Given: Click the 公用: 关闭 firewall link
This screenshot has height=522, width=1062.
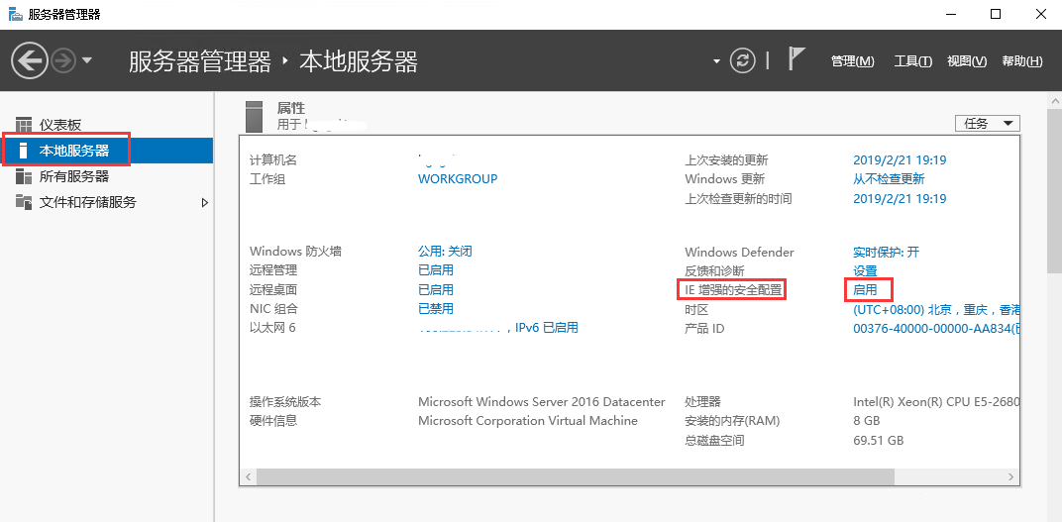Looking at the screenshot, I should tap(445, 252).
